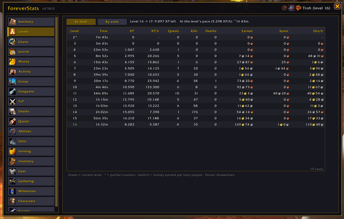Open the Summary section icon
Image resolution: width=344 pixels, height=219 pixels.
pyautogui.click(x=12, y=22)
